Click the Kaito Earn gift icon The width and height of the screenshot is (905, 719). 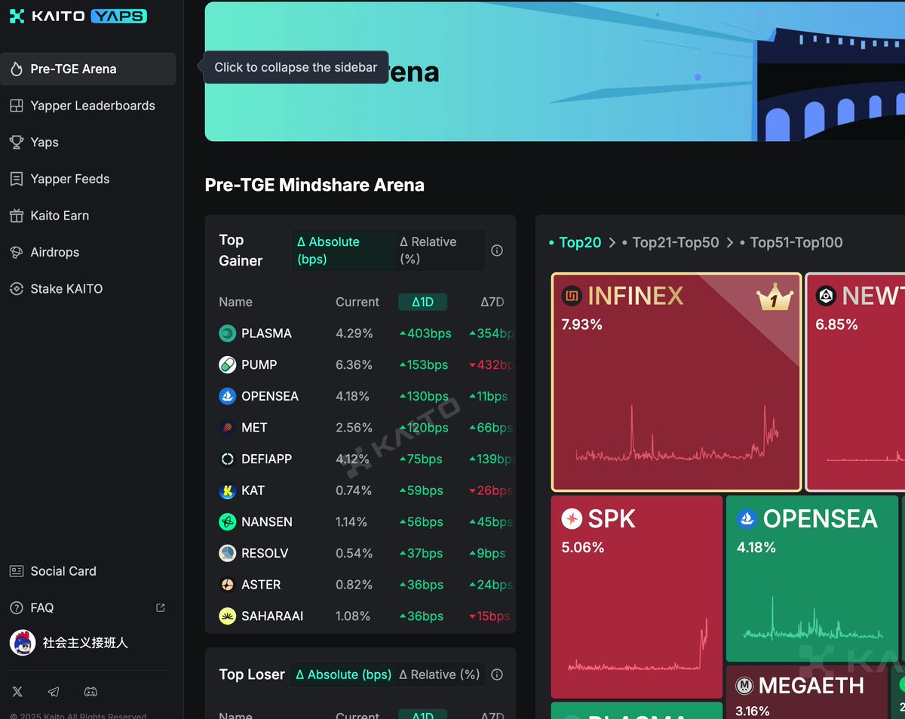17,216
